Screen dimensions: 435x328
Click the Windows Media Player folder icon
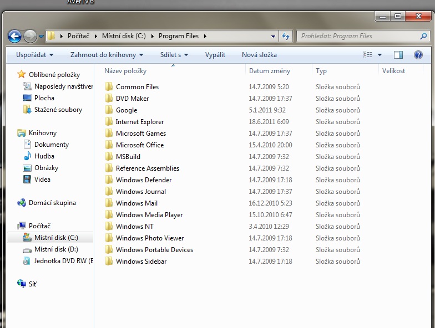[109, 215]
